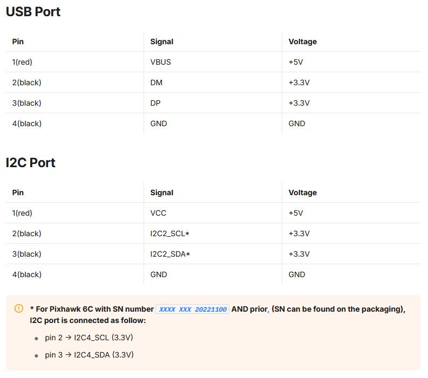Click the DM signal cell
The width and height of the screenshot is (428, 378).
(156, 83)
